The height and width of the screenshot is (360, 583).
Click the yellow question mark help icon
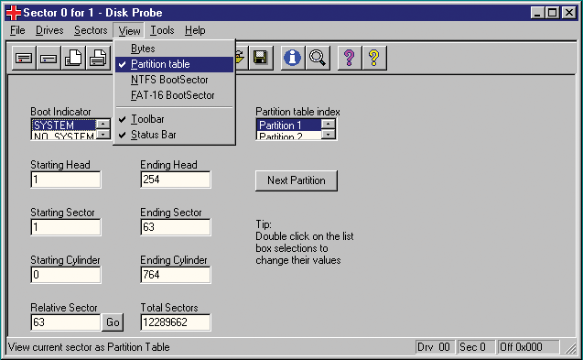(374, 58)
